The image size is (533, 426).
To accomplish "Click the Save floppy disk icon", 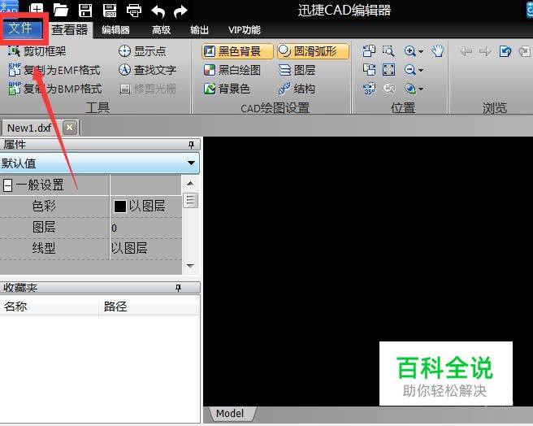I will pos(85,11).
